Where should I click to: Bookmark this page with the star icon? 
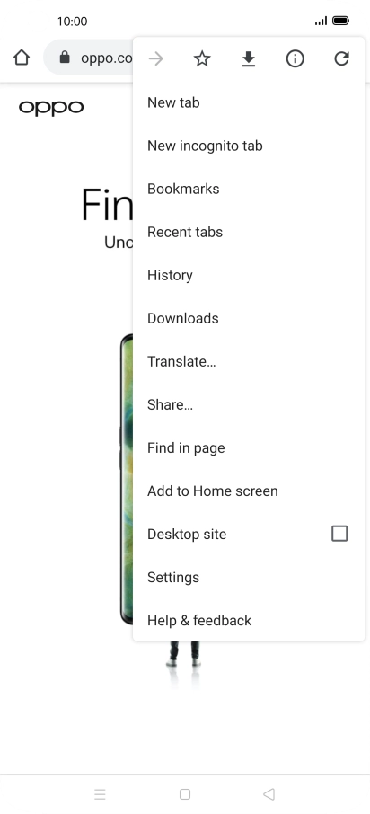[x=202, y=59]
